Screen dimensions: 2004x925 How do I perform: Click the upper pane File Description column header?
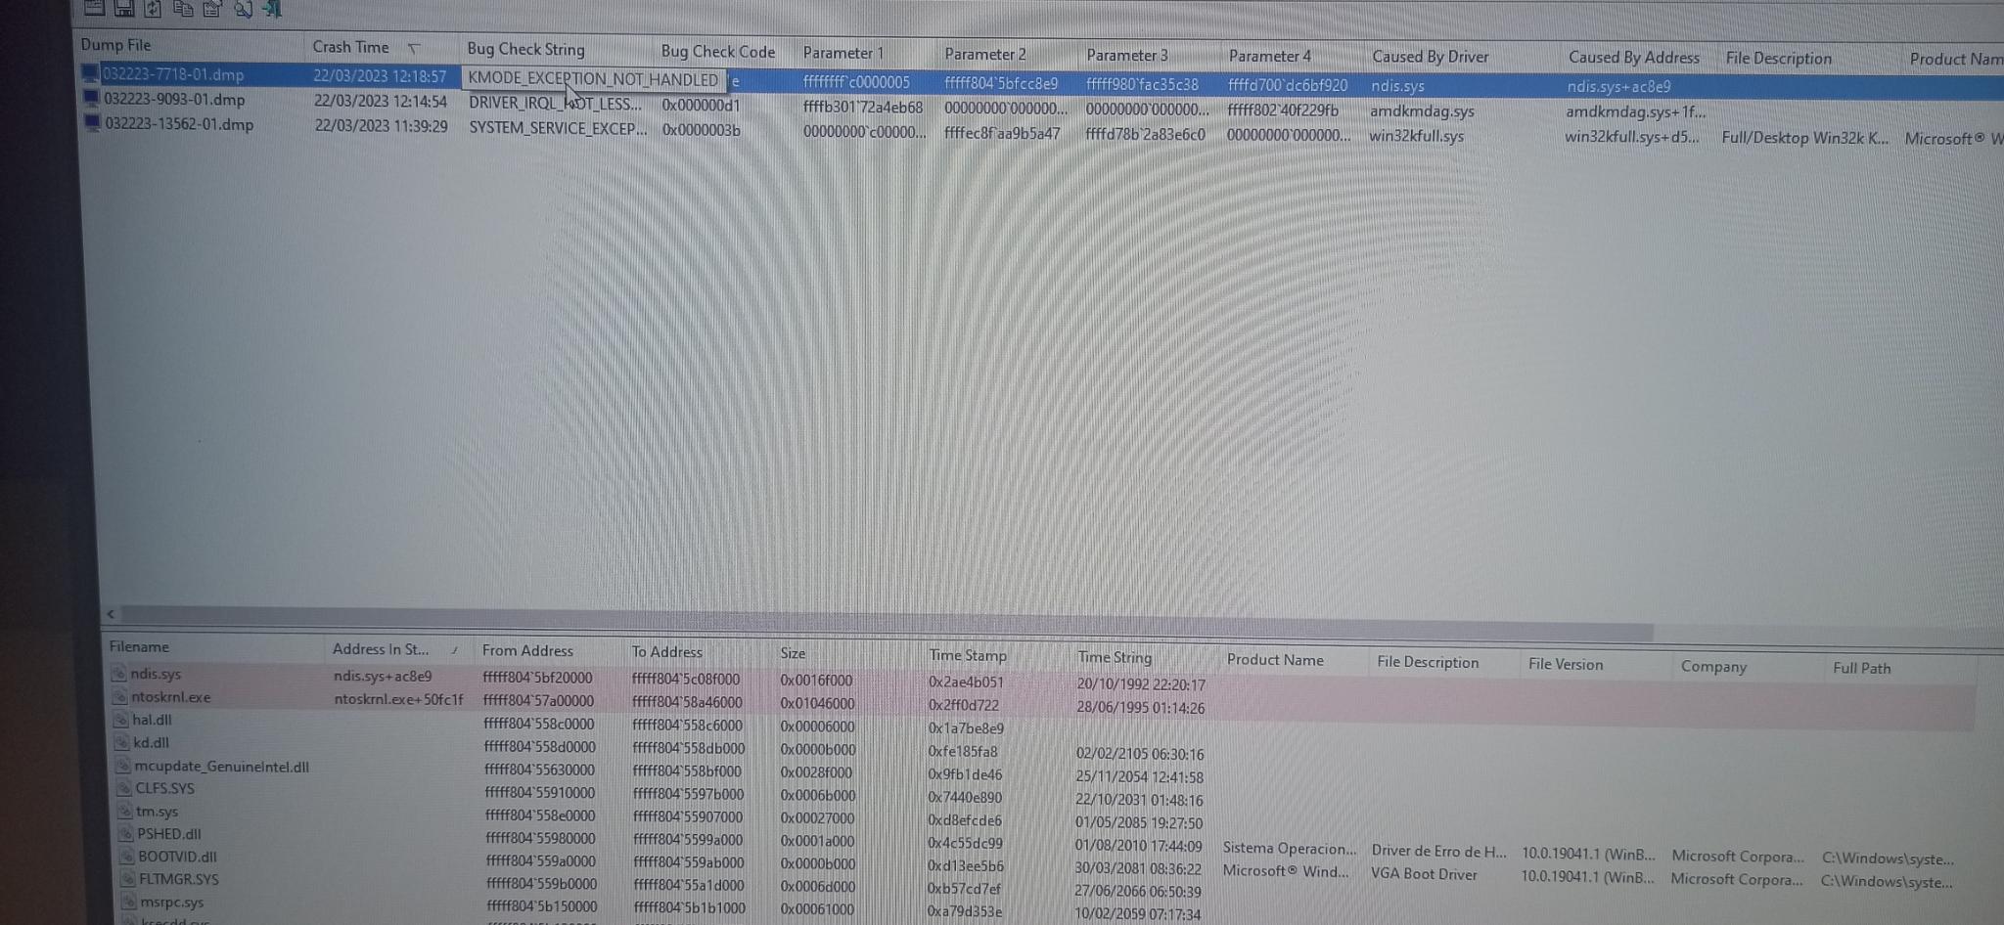point(1778,58)
